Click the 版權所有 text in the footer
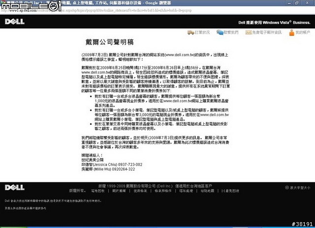 point(77,191)
